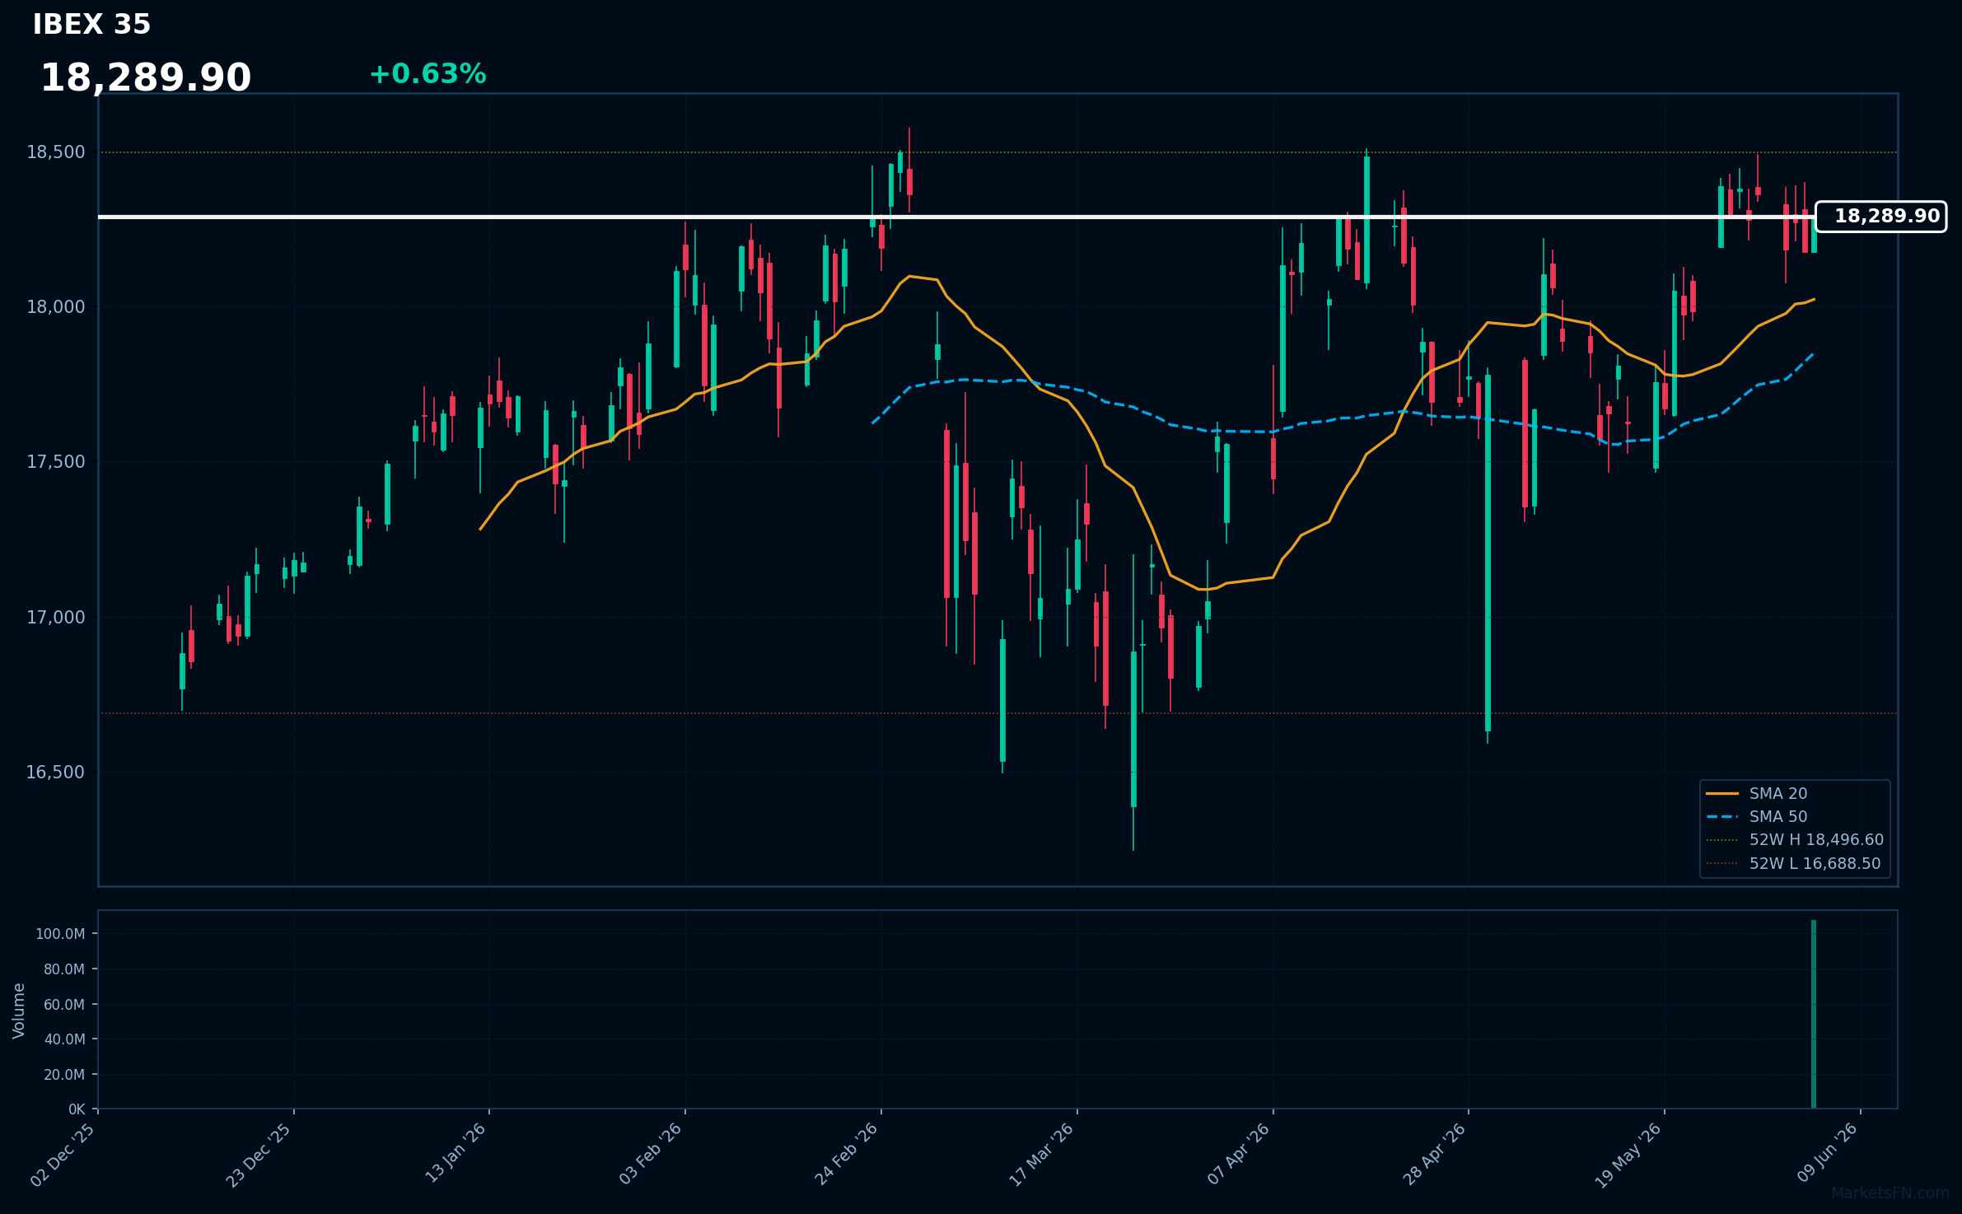
Task: Click the IBEX 35 chart title
Action: click(91, 25)
